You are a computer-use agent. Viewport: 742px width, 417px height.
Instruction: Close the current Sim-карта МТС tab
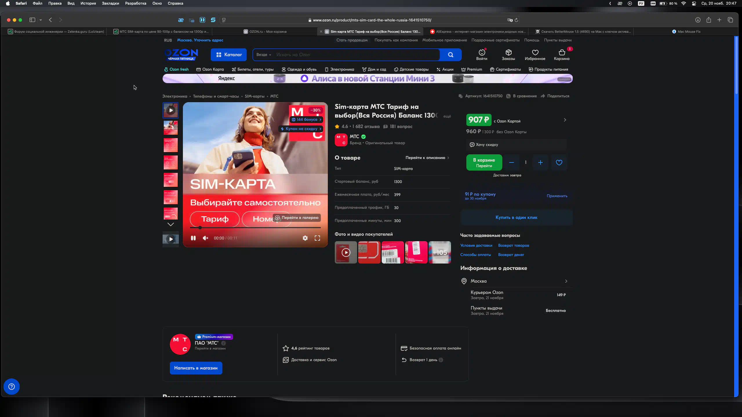tap(321, 32)
